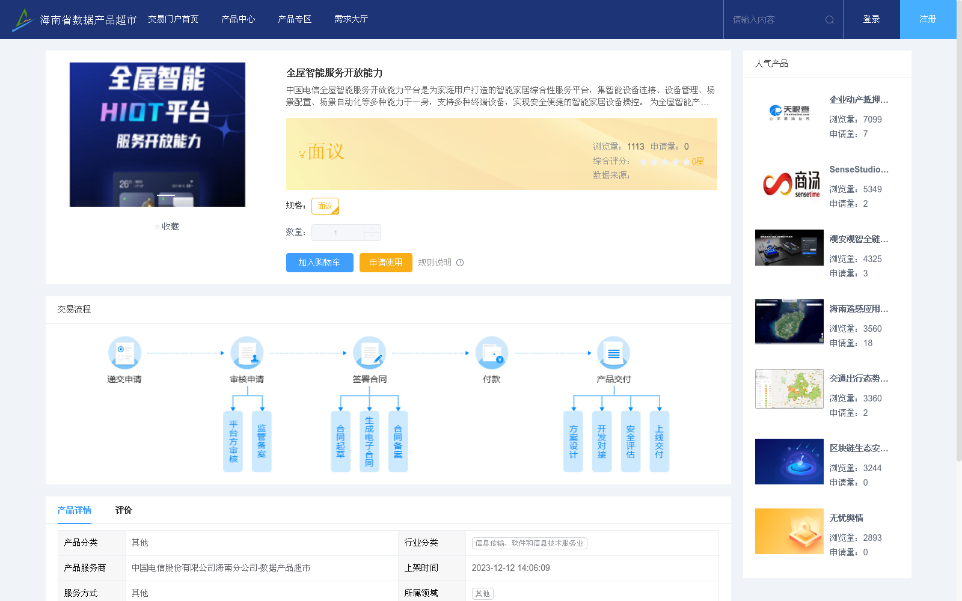962x601 pixels.
Task: Click the 信息传输、软件和信息技术服务业 tag
Action: [530, 543]
